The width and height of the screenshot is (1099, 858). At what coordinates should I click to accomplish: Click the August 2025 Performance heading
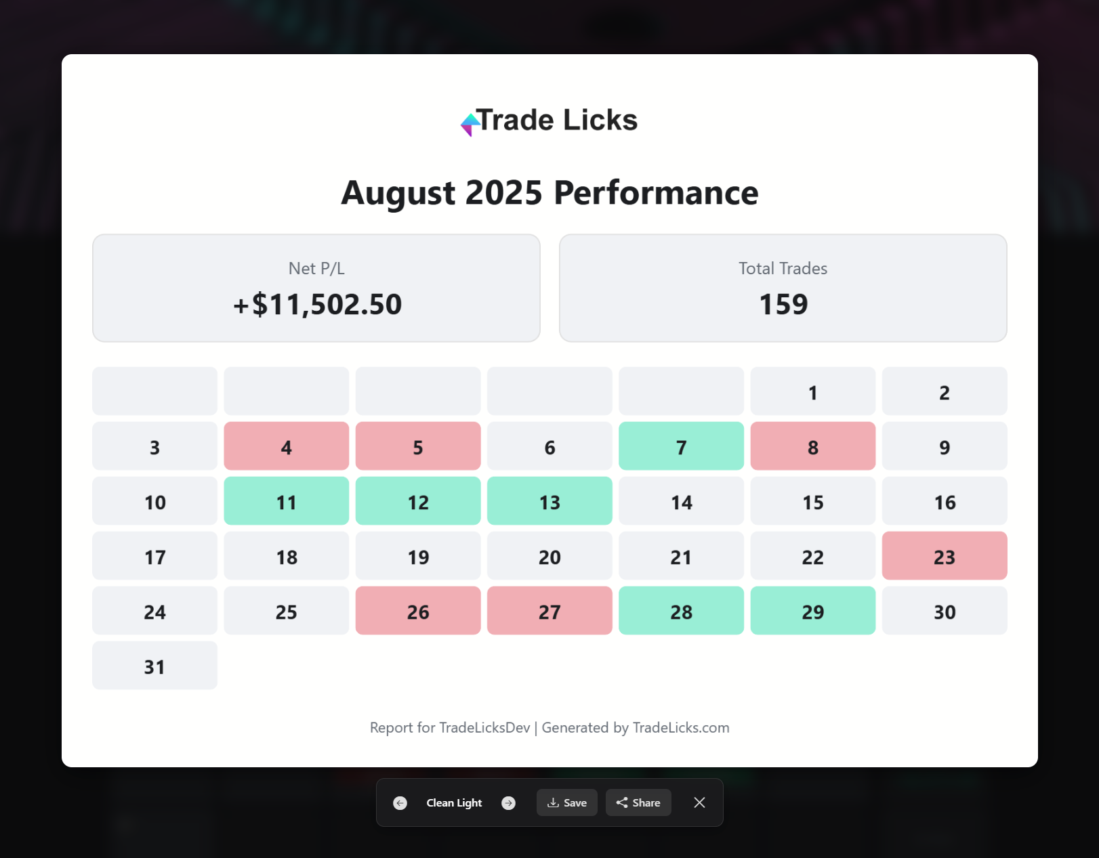coord(549,193)
